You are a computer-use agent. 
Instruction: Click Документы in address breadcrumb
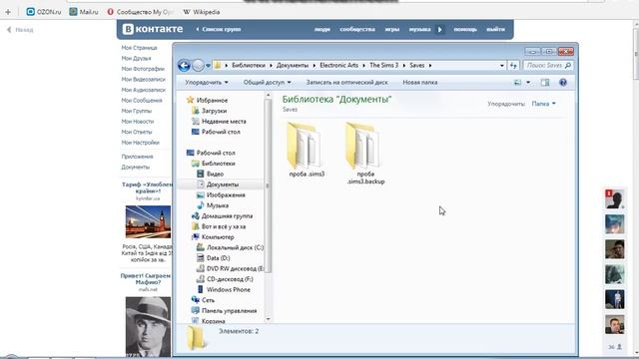click(x=293, y=65)
